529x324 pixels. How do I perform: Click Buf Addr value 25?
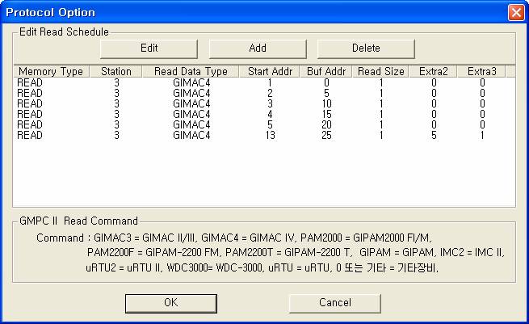click(x=326, y=135)
